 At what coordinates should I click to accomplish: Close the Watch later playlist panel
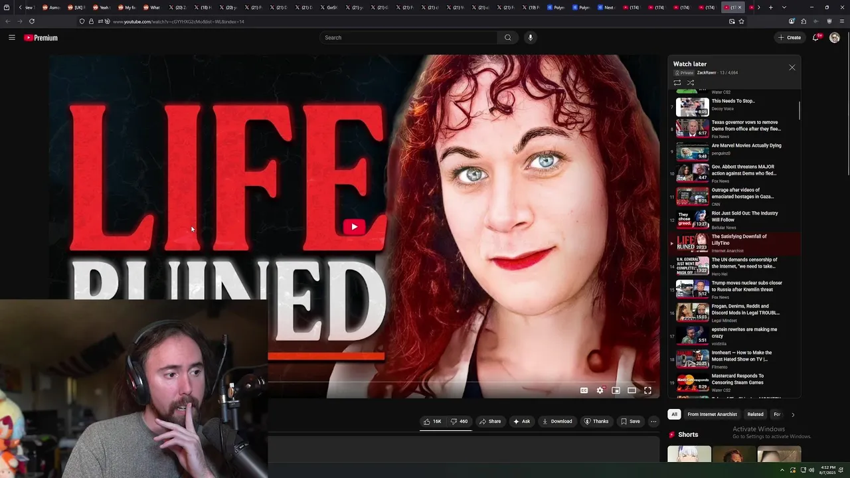point(792,68)
